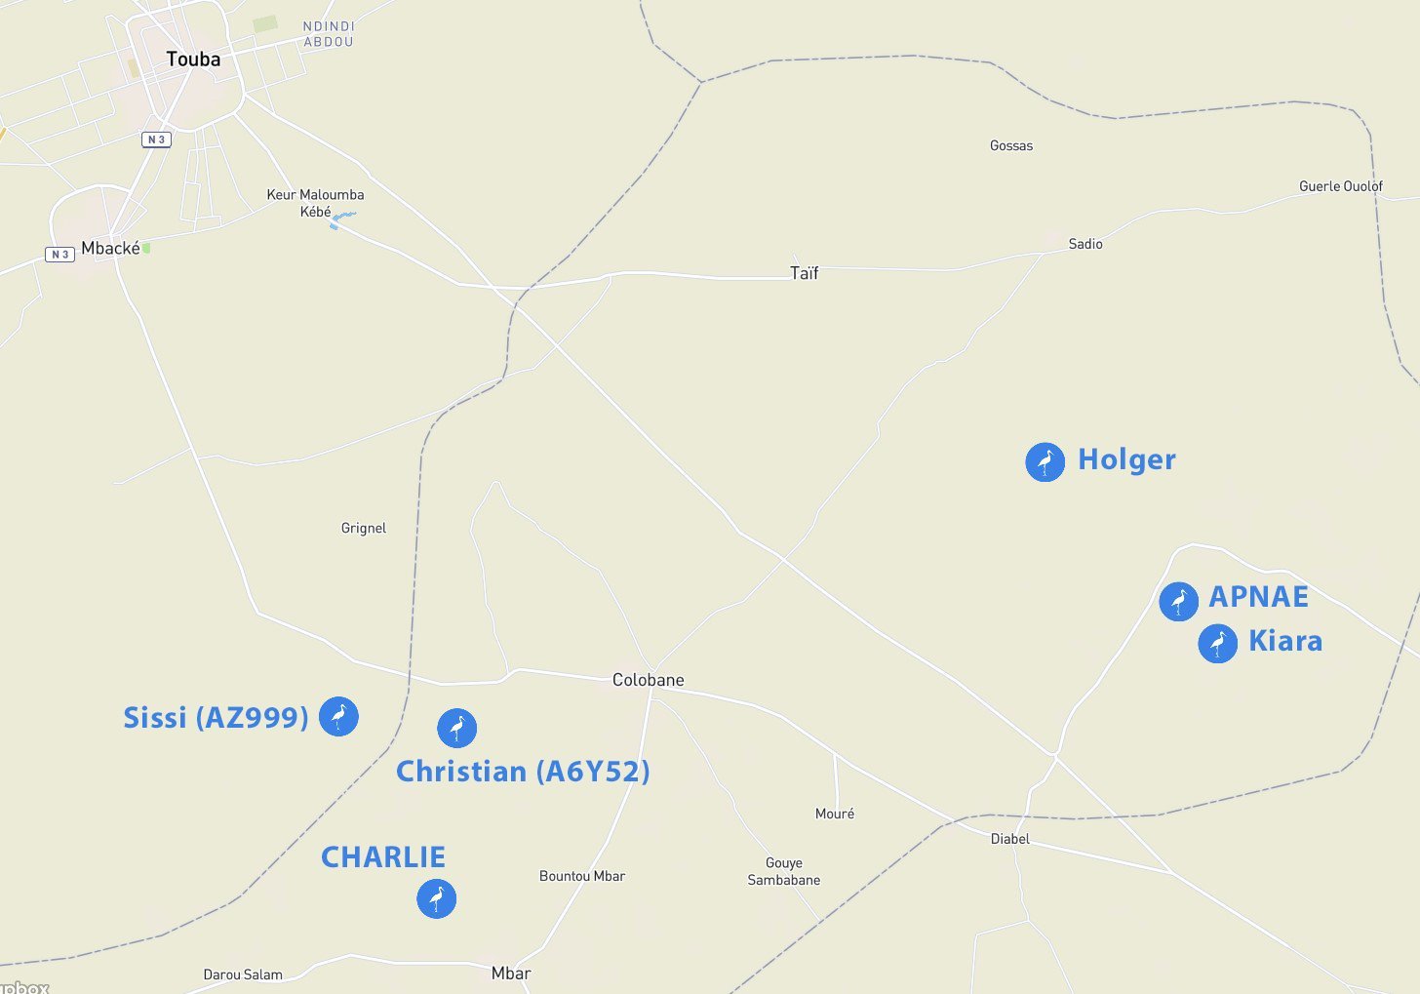Click the Colobane town label
The width and height of the screenshot is (1420, 994).
coord(649,680)
